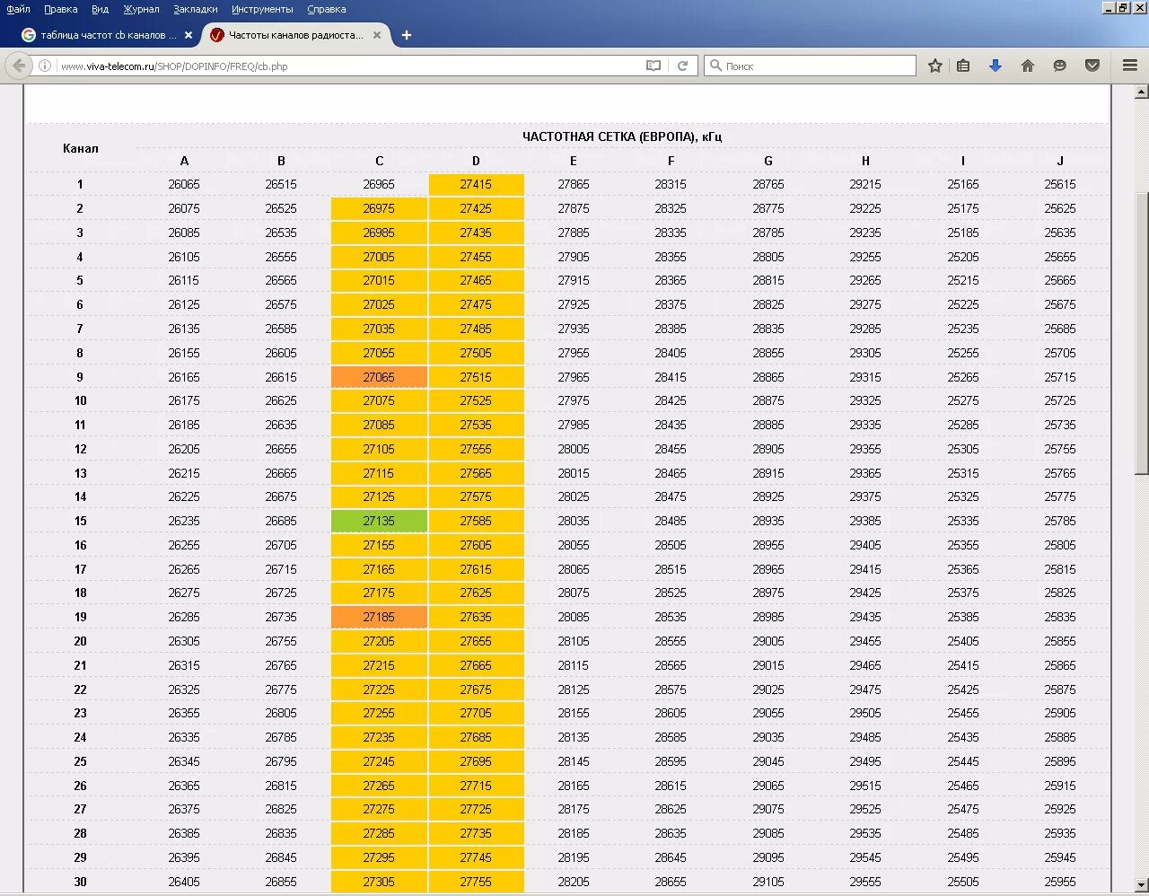Click cell 25165 in column I
This screenshot has width=1149, height=896.
963,184
